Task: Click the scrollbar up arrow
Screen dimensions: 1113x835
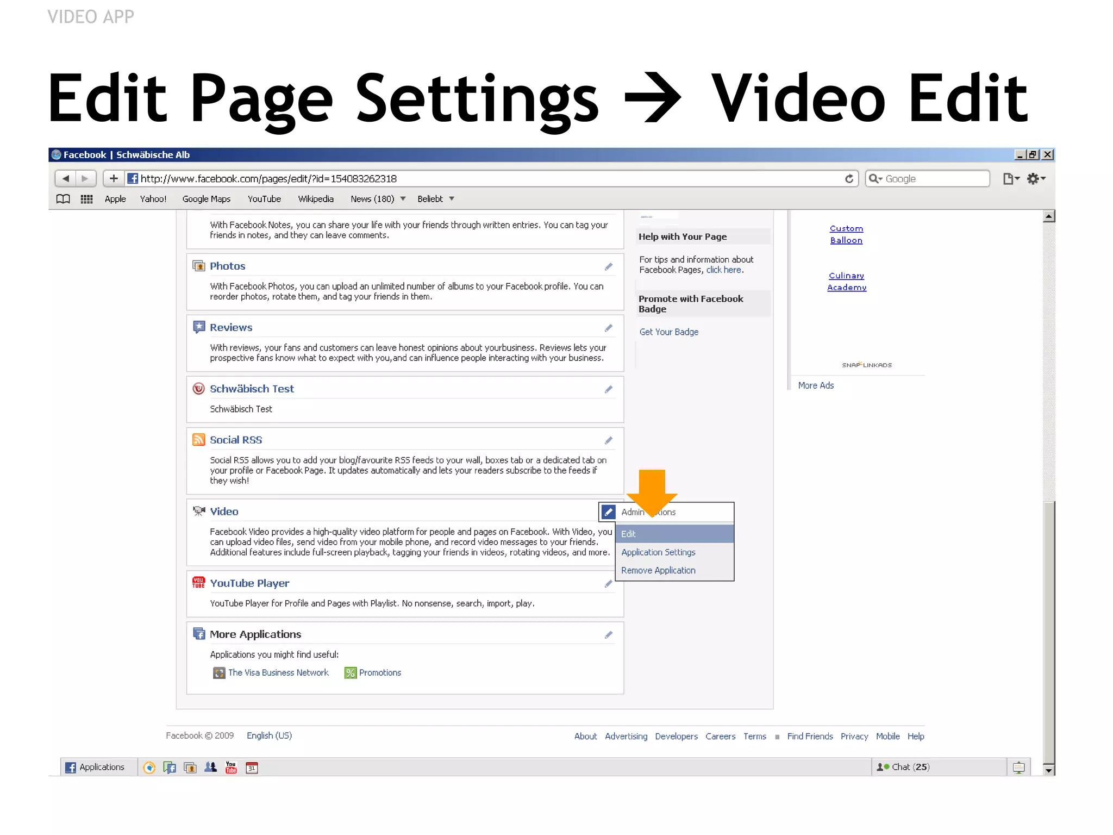Action: coord(1049,216)
